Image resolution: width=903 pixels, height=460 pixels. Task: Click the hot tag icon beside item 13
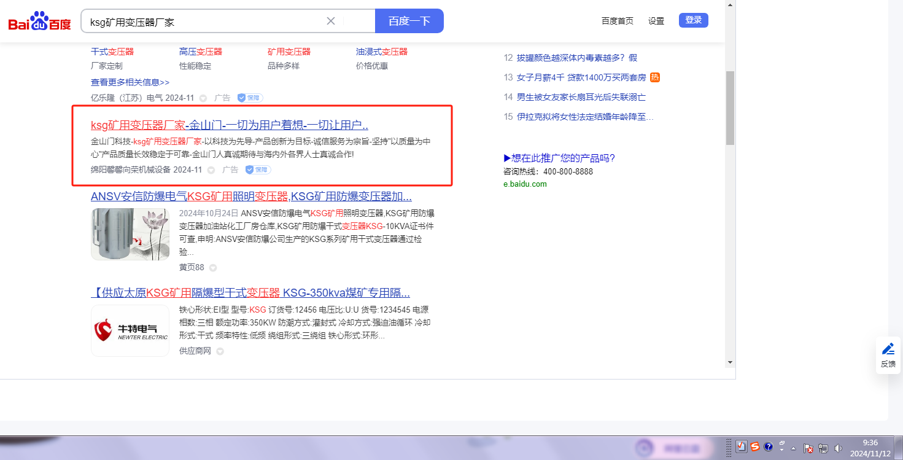(655, 77)
